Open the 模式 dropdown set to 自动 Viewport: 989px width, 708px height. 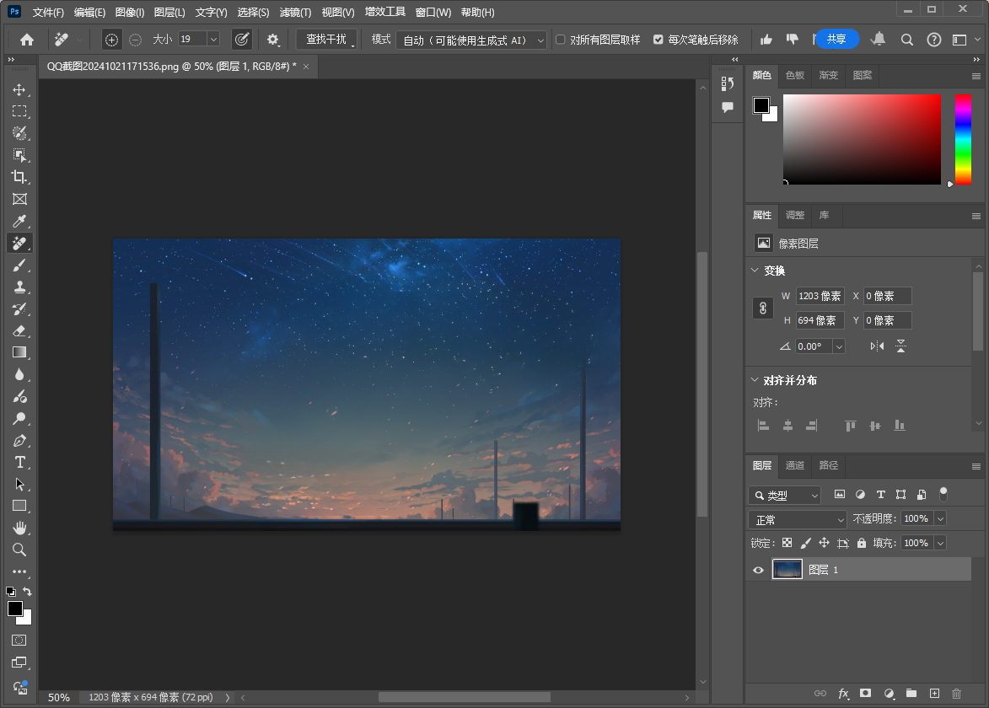[x=470, y=40]
